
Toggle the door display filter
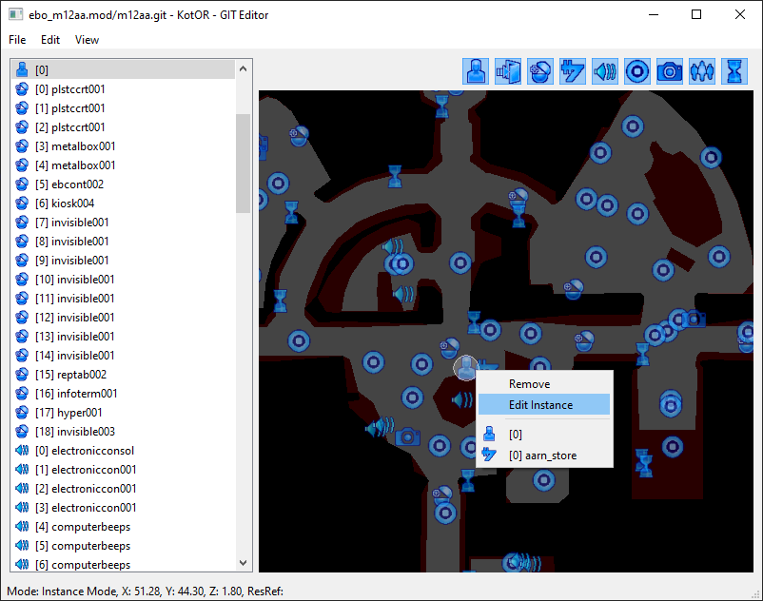click(508, 71)
